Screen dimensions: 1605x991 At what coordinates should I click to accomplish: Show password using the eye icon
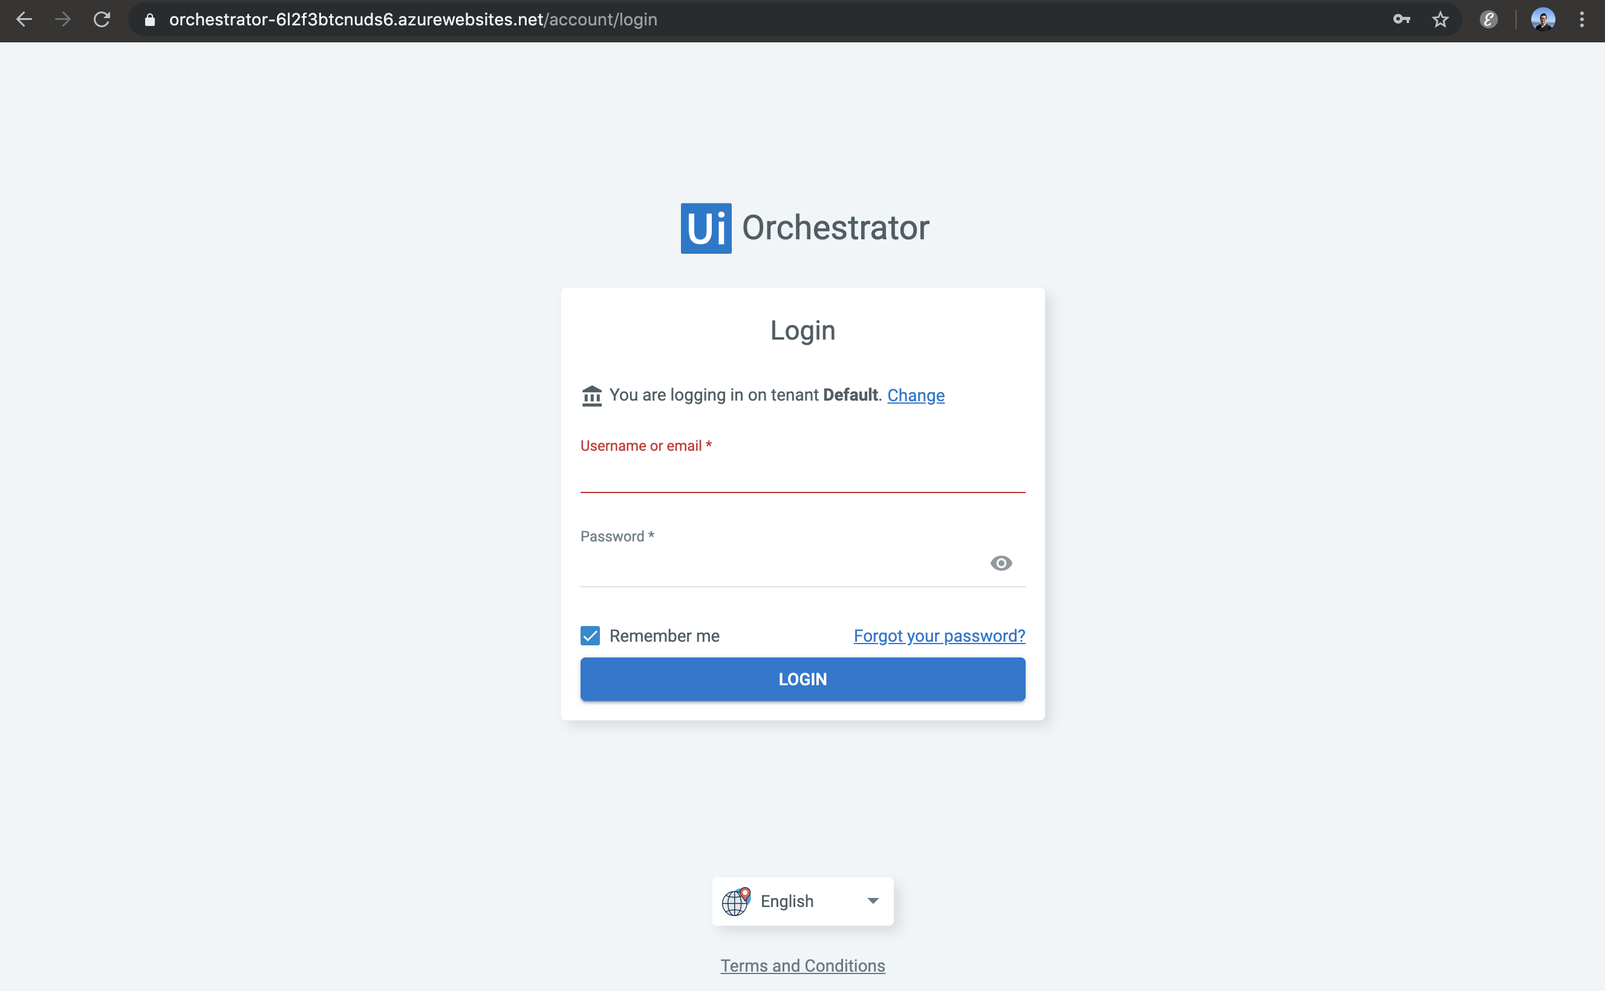click(1001, 563)
